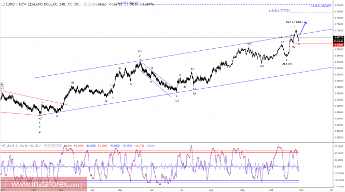
Task: Click the 1.0314 indicator value
Action: 150,145
